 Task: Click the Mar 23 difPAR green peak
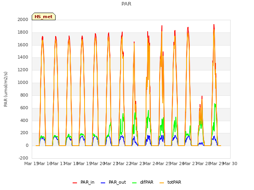(x=148, y=111)
